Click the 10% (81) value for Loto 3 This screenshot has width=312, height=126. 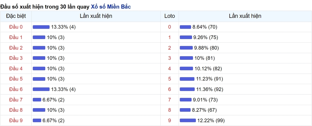pyautogui.click(x=205, y=58)
